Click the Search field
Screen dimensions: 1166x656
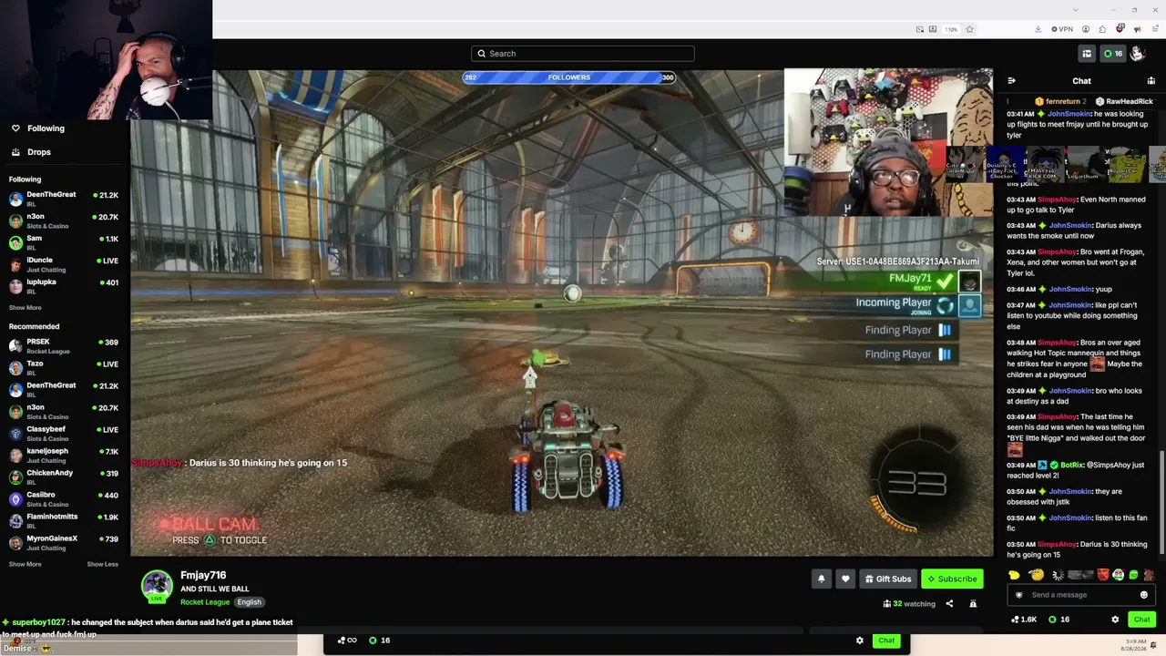583,54
